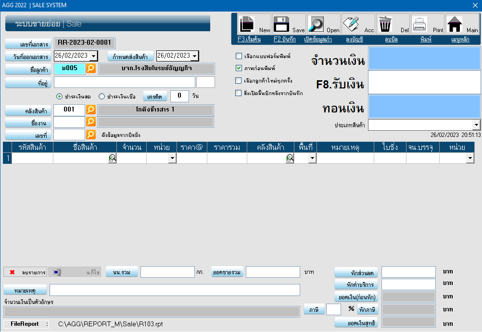This screenshot has width=482, height=332.
Task: Select the ชำระเงินเชื่อ credit payment radio button
Action: click(101, 96)
